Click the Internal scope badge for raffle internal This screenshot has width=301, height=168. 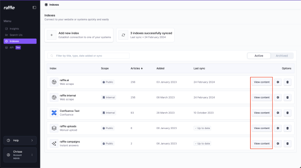108,97
